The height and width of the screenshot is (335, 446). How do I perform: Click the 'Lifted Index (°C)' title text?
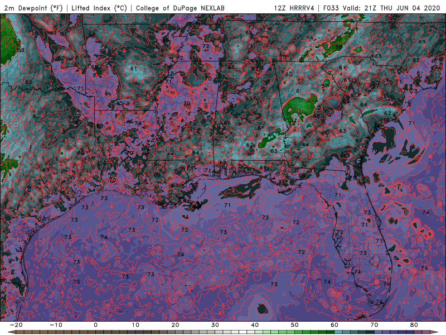click(99, 8)
